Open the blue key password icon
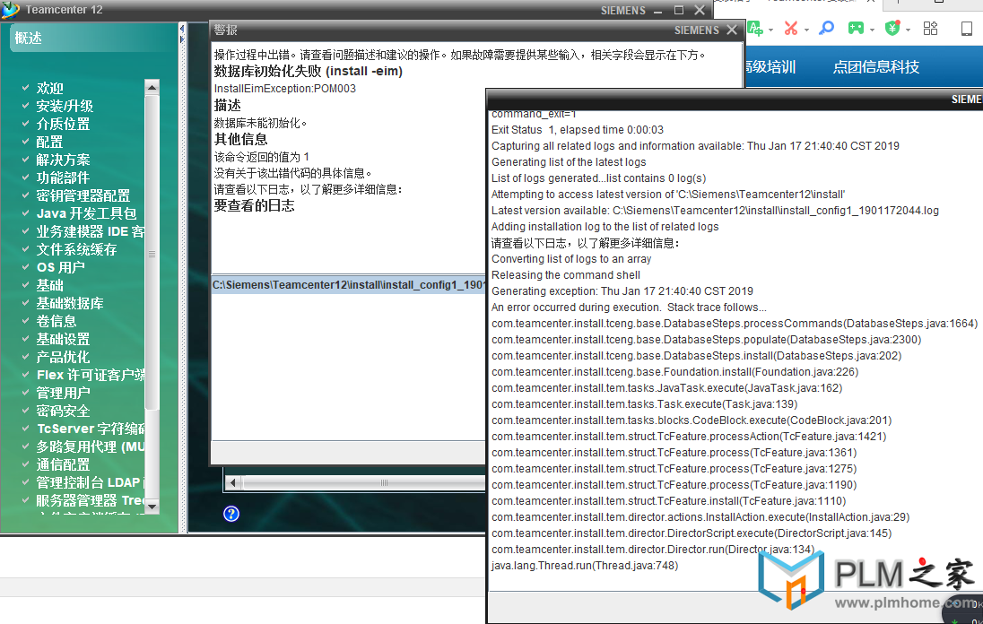The height and width of the screenshot is (624, 983). (827, 28)
